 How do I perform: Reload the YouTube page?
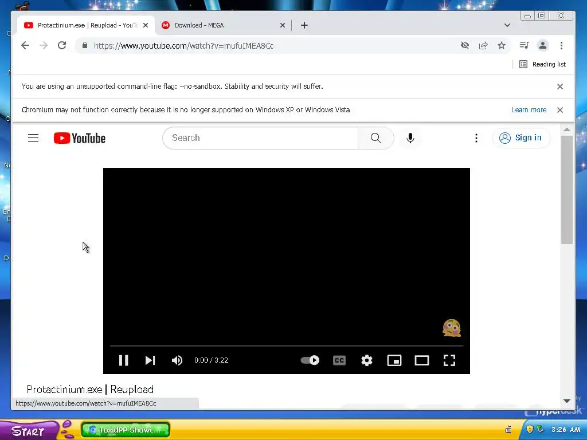pyautogui.click(x=62, y=45)
